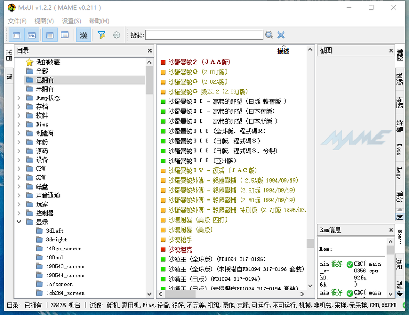The height and width of the screenshot is (315, 409).
Task: Switch to detailed list view icon
Action: 50,35
